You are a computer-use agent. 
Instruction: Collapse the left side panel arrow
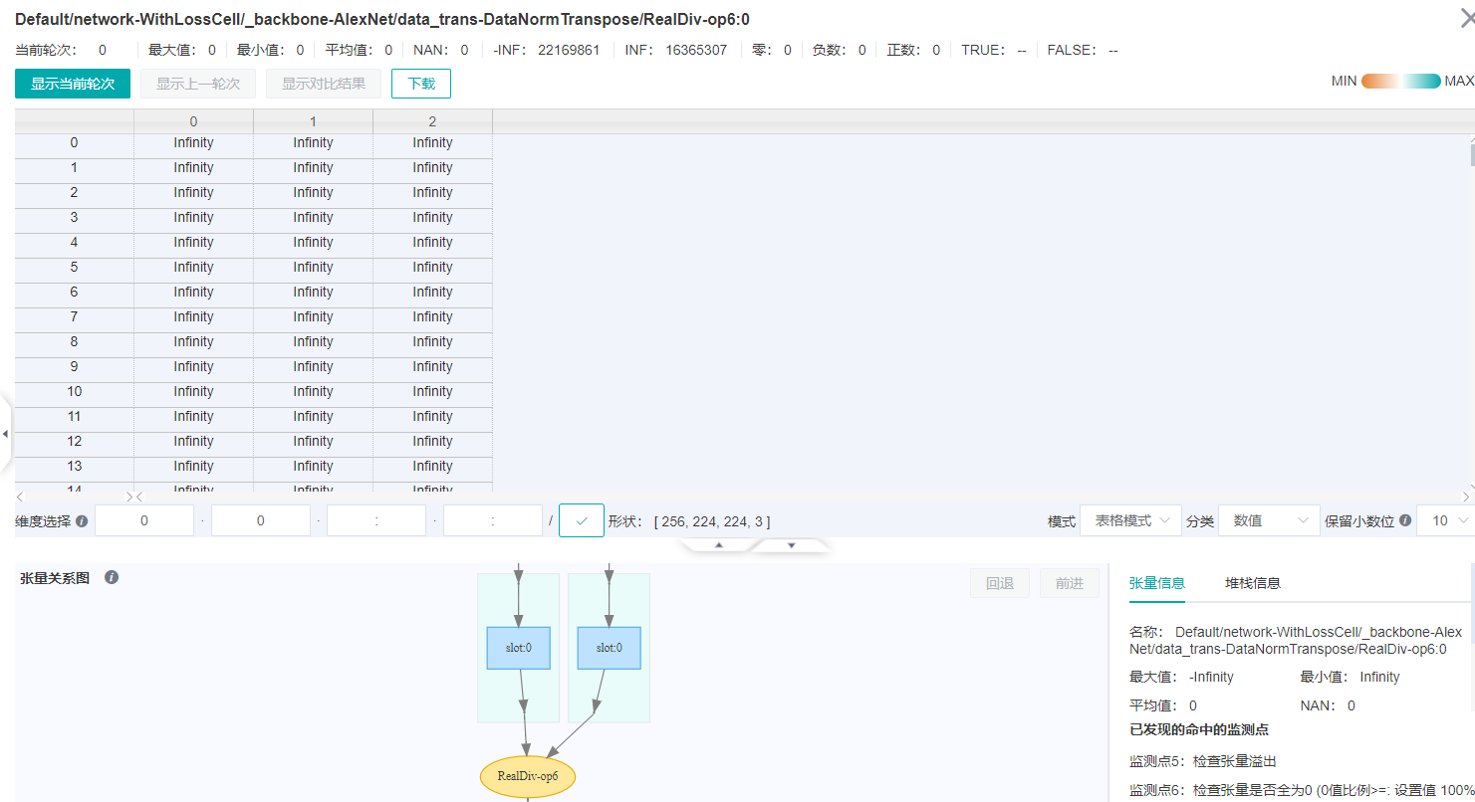tap(5, 435)
